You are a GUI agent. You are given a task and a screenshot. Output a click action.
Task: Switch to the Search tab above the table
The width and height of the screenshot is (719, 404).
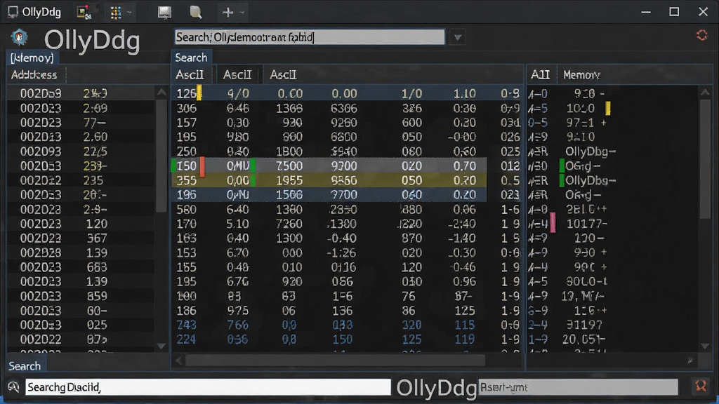click(x=191, y=58)
